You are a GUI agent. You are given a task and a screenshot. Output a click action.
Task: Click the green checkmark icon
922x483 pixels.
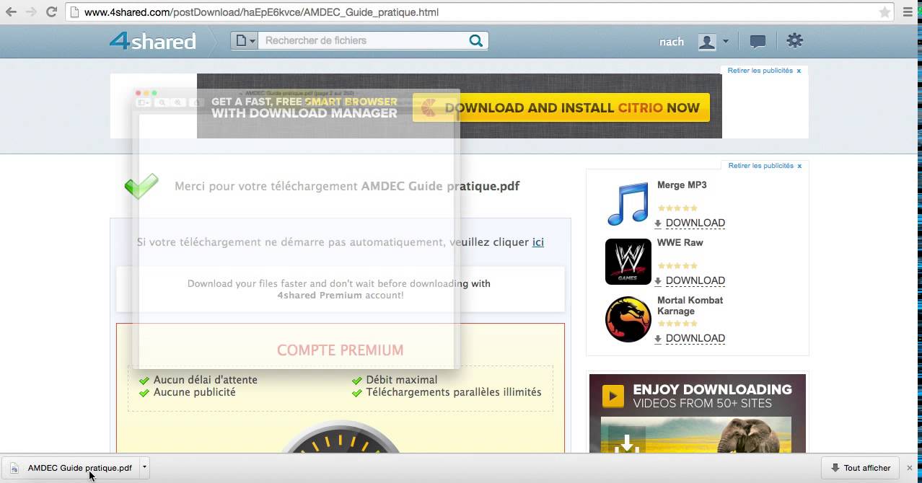tap(141, 186)
